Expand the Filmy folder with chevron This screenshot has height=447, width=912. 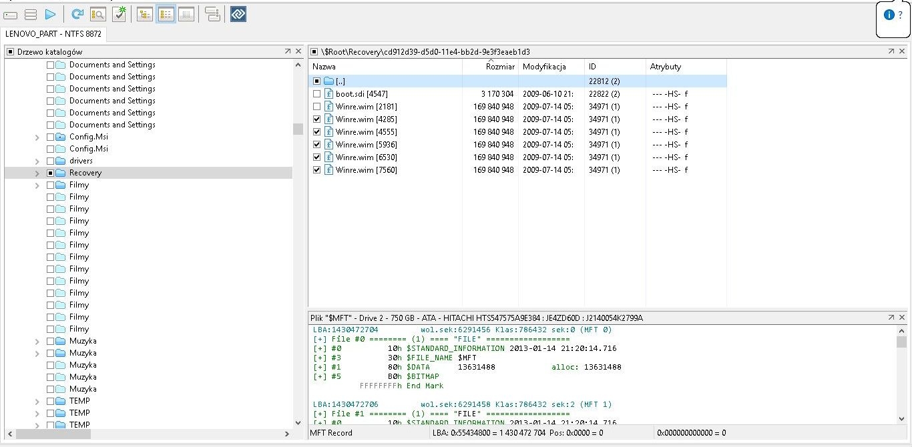coord(37,185)
